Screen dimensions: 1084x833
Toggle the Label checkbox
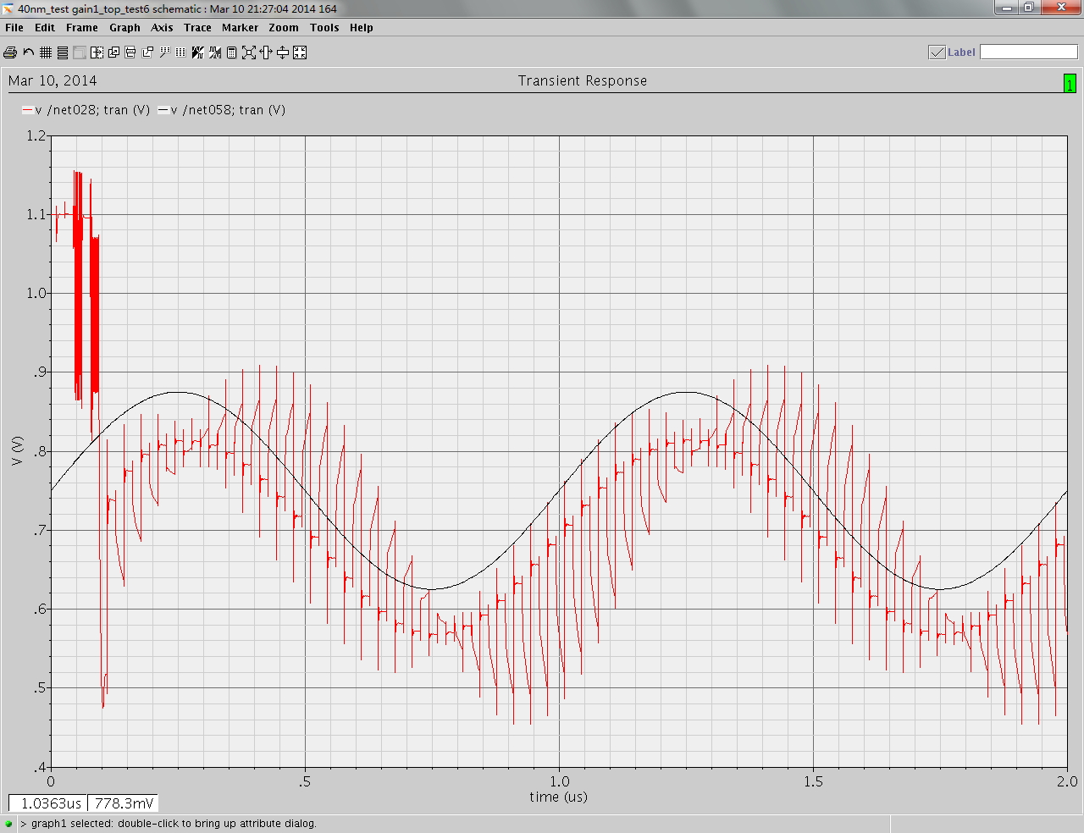pos(937,52)
